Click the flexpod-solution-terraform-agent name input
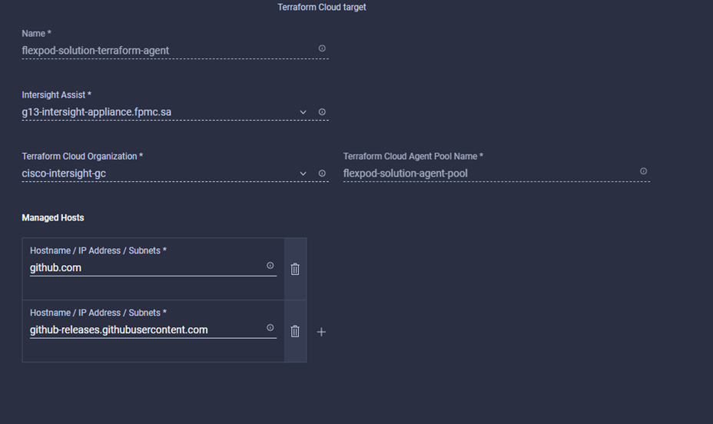 (95, 51)
